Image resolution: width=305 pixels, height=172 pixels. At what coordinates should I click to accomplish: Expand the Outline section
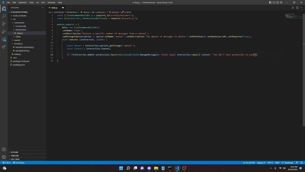point(27,152)
